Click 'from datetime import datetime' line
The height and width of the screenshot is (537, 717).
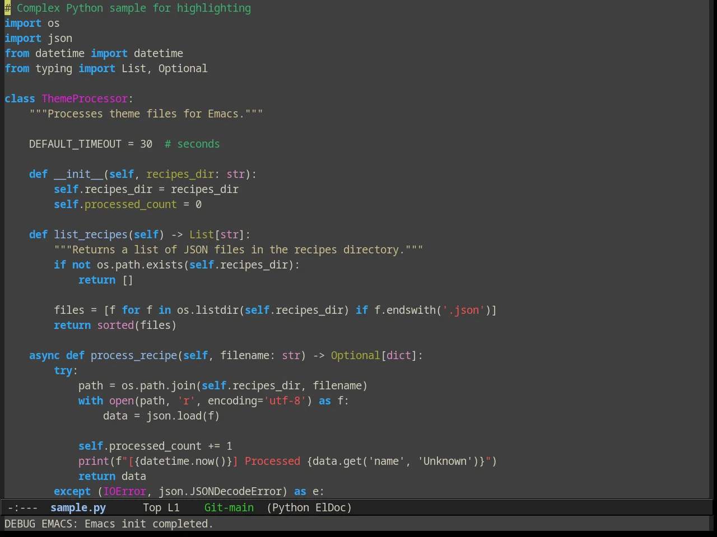coord(94,53)
